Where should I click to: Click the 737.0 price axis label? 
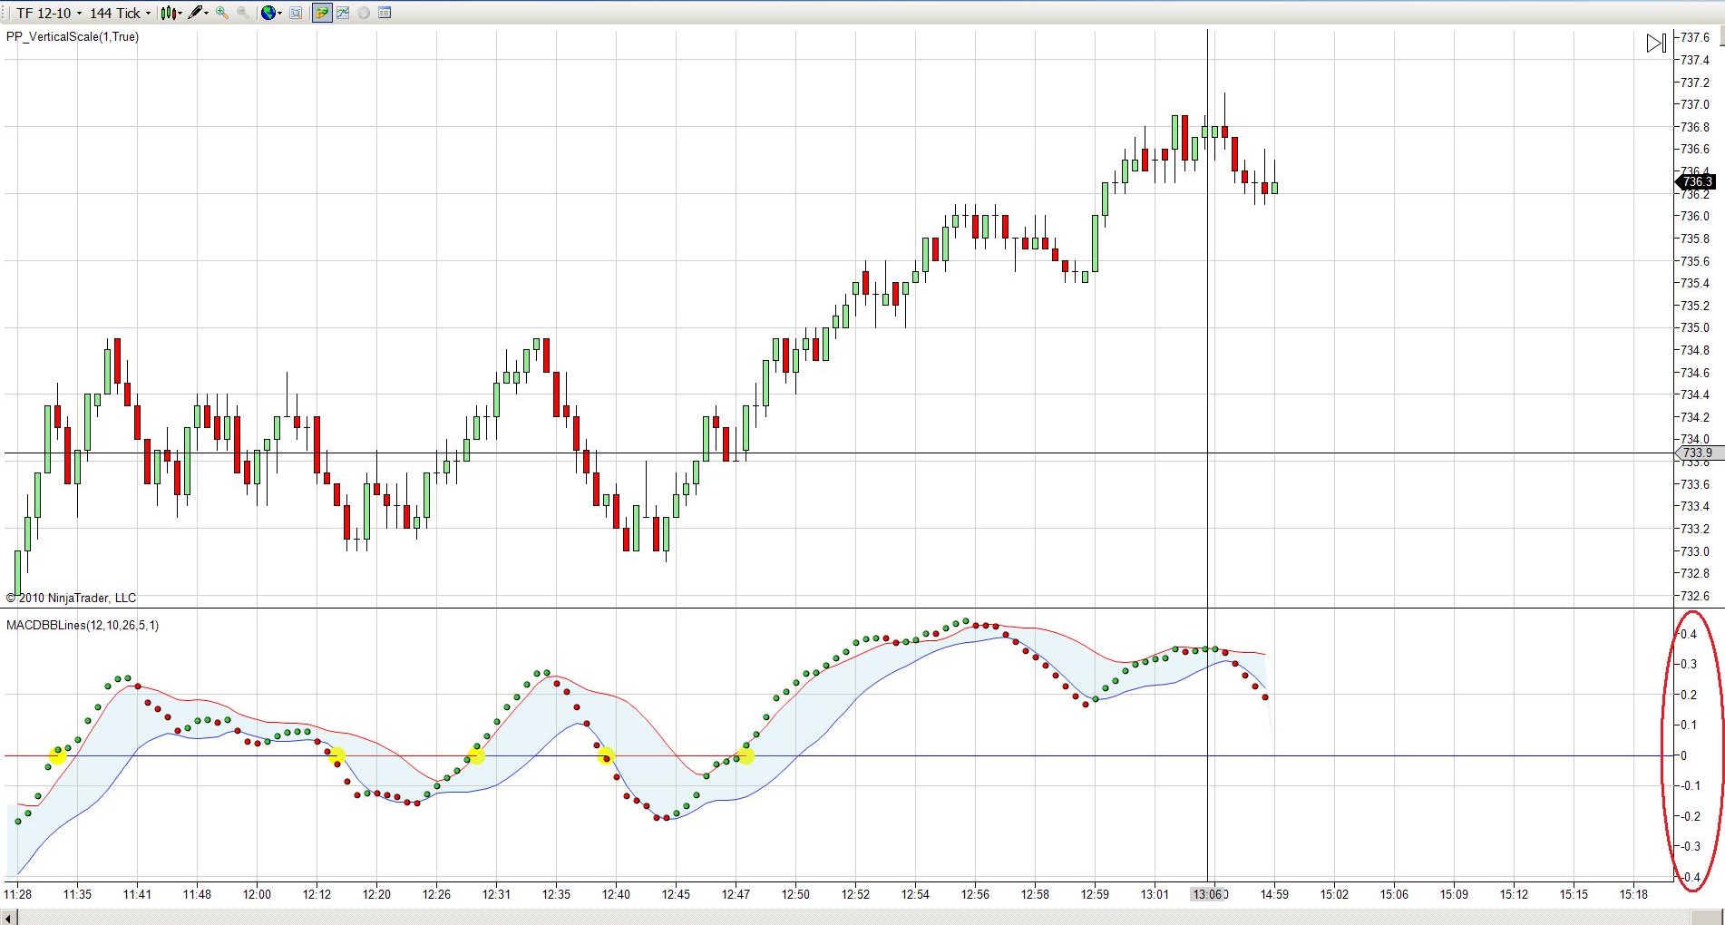pyautogui.click(x=1695, y=104)
